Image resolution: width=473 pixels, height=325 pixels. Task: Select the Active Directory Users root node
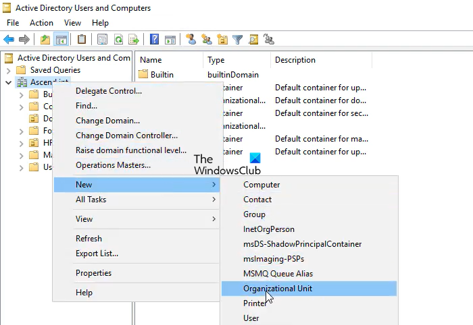(x=74, y=58)
